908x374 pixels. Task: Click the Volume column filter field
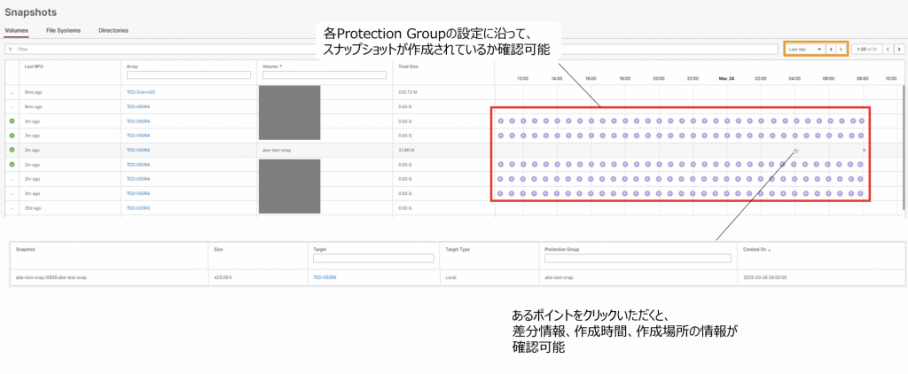tap(324, 75)
